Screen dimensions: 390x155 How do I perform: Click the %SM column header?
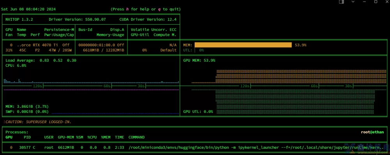[x=80, y=137]
